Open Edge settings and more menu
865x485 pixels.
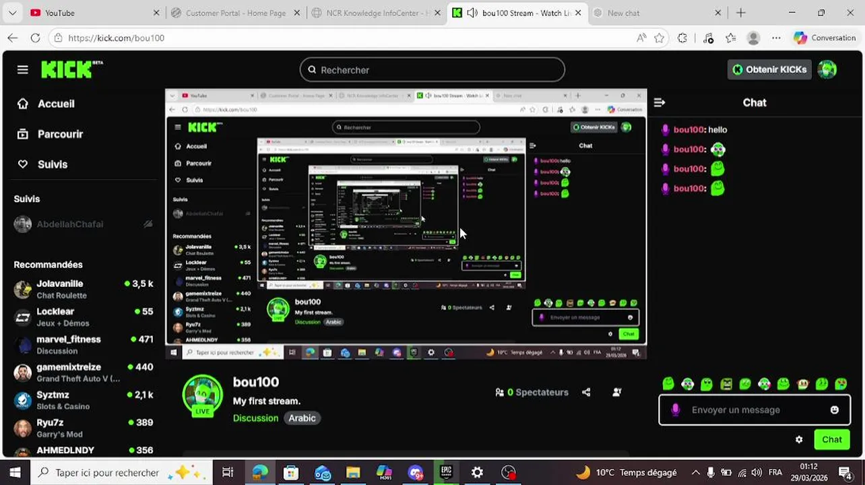(776, 38)
